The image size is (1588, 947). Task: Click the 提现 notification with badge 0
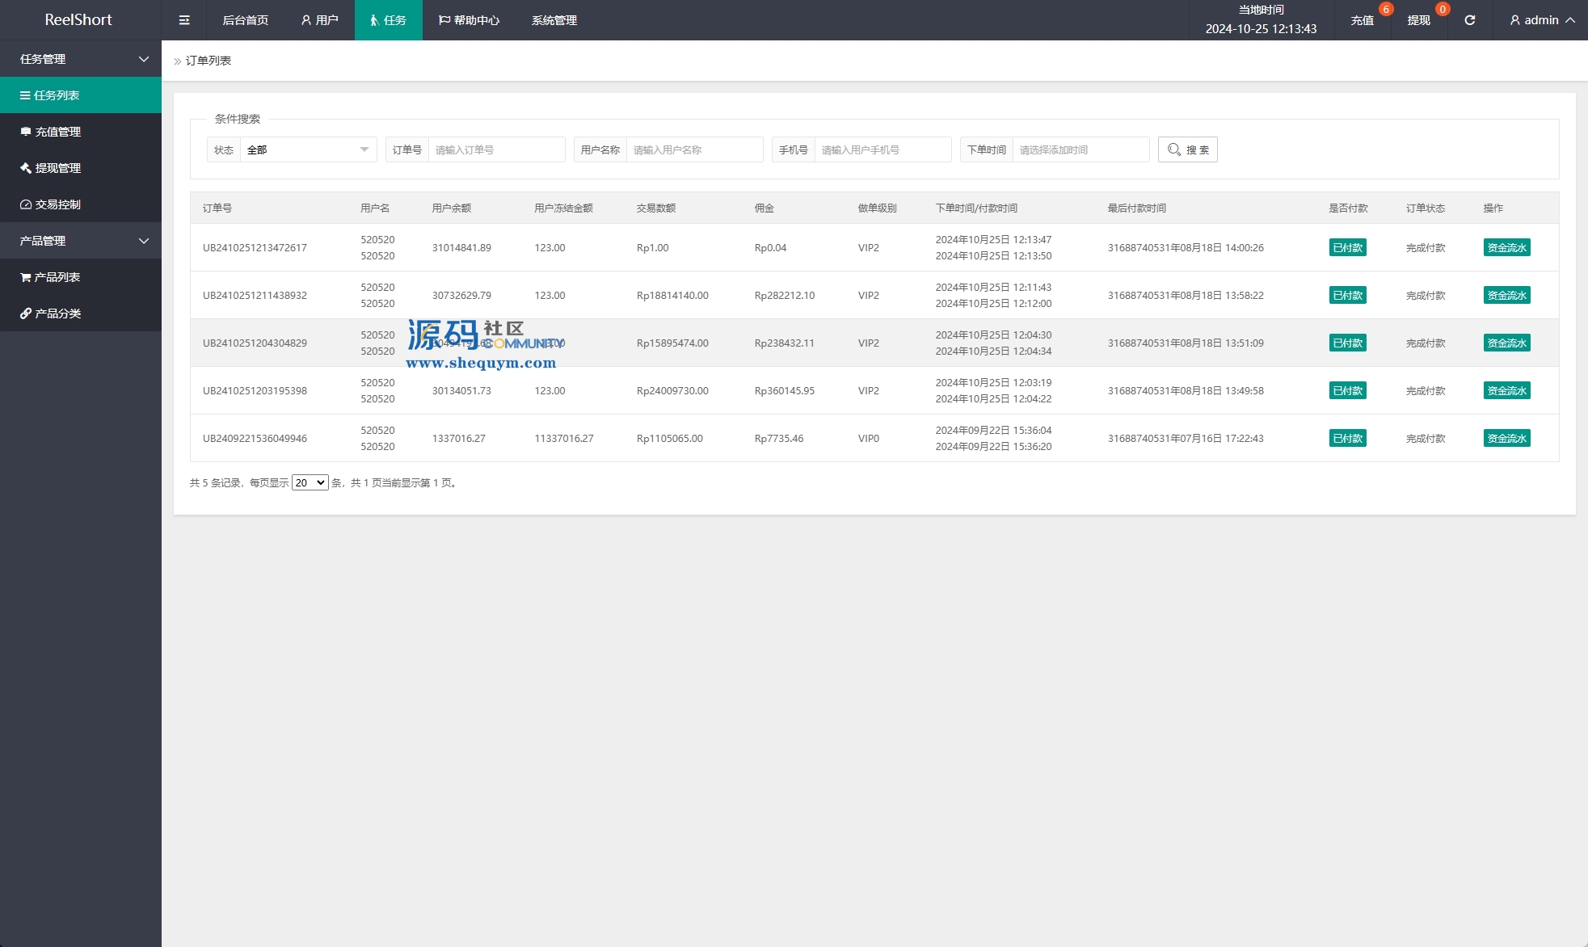click(x=1418, y=20)
